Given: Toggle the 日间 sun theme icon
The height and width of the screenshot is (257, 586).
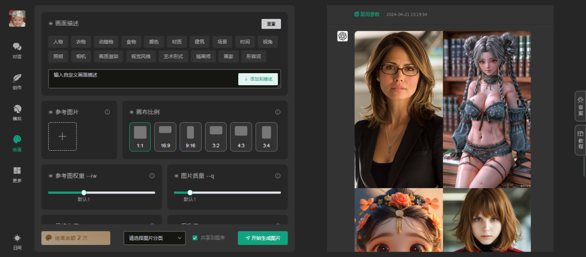Looking at the screenshot, I should point(17,242).
